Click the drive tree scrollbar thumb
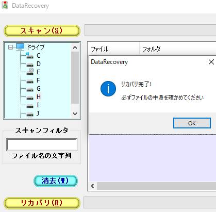The height and width of the screenshot is (212, 216). [x=75, y=78]
